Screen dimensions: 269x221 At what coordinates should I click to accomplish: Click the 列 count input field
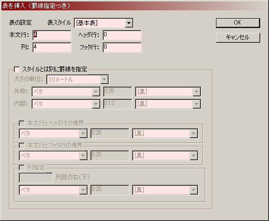52,48
